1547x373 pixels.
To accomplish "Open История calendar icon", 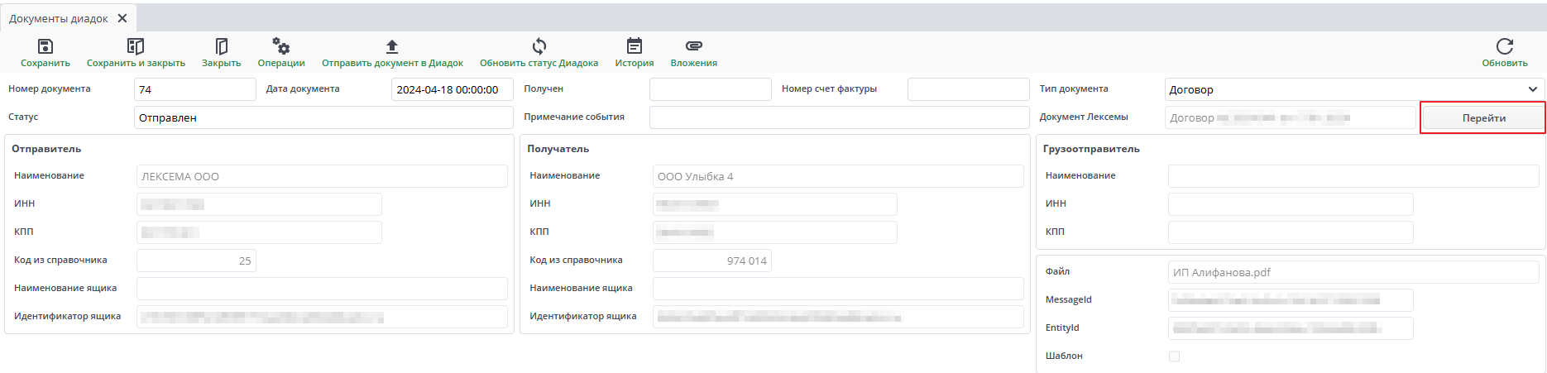I will (634, 47).
